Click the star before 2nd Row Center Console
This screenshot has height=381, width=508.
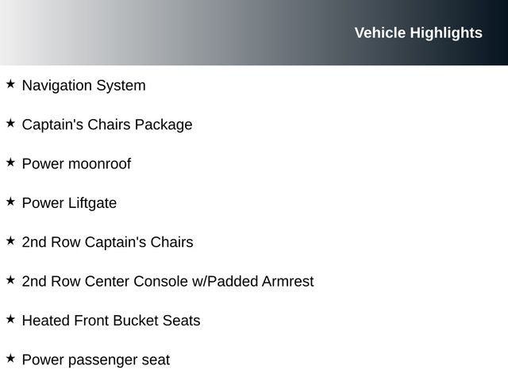[x=10, y=279]
